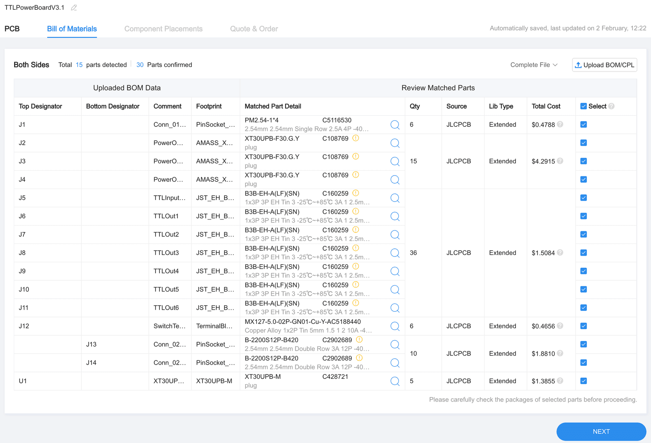
Task: Click part number C5116530
Action: (337, 120)
